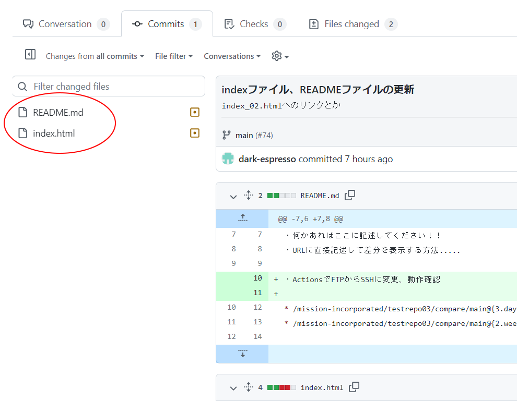Open the Conversations dropdown

(232, 56)
